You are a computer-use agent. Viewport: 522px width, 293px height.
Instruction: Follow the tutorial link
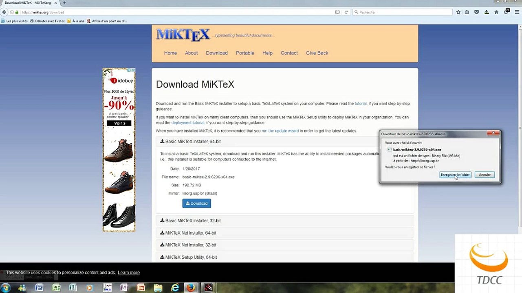(361, 104)
